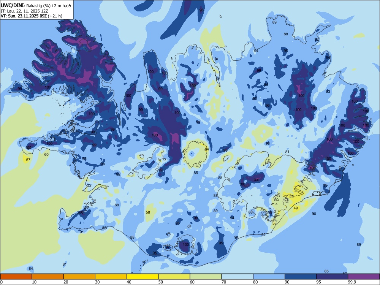
Task: Click the legend tick label '40'
Action: [129, 282]
